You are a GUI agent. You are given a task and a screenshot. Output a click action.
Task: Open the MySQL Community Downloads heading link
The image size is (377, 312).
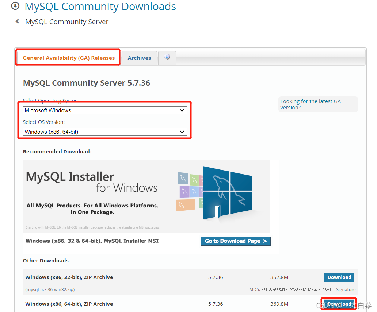[x=100, y=7]
